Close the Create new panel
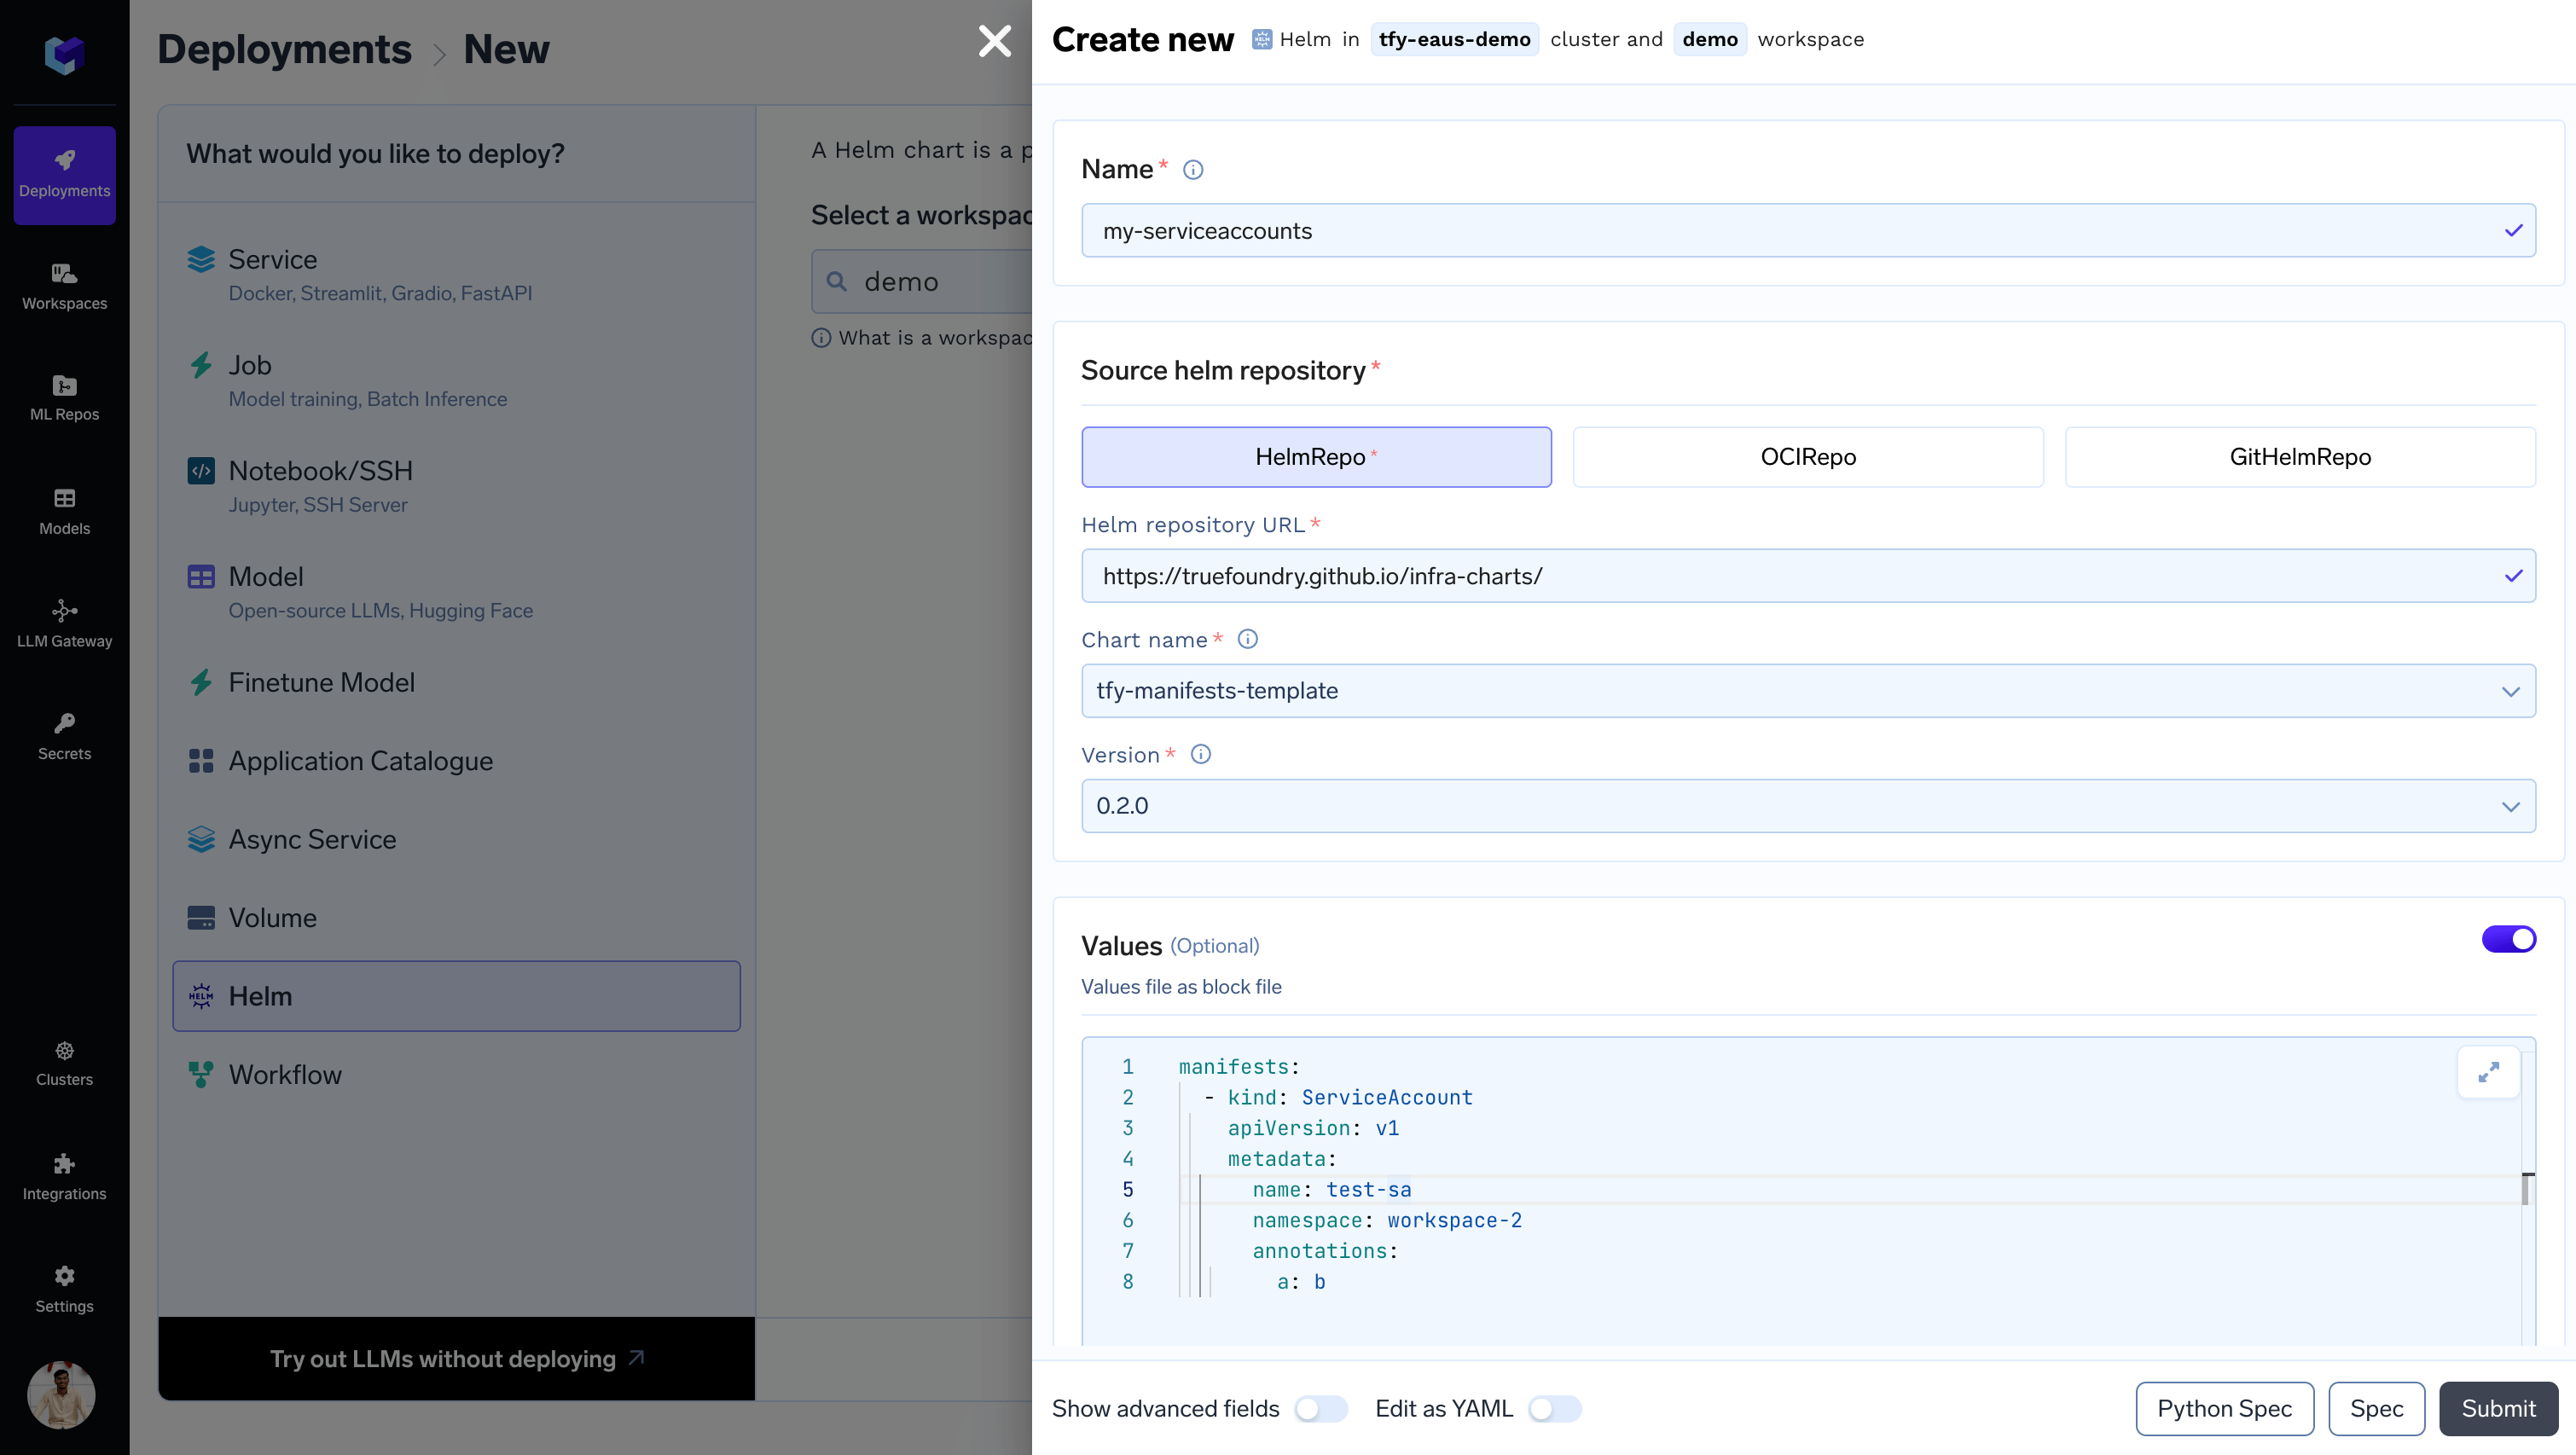The width and height of the screenshot is (2576, 1455). [x=994, y=42]
